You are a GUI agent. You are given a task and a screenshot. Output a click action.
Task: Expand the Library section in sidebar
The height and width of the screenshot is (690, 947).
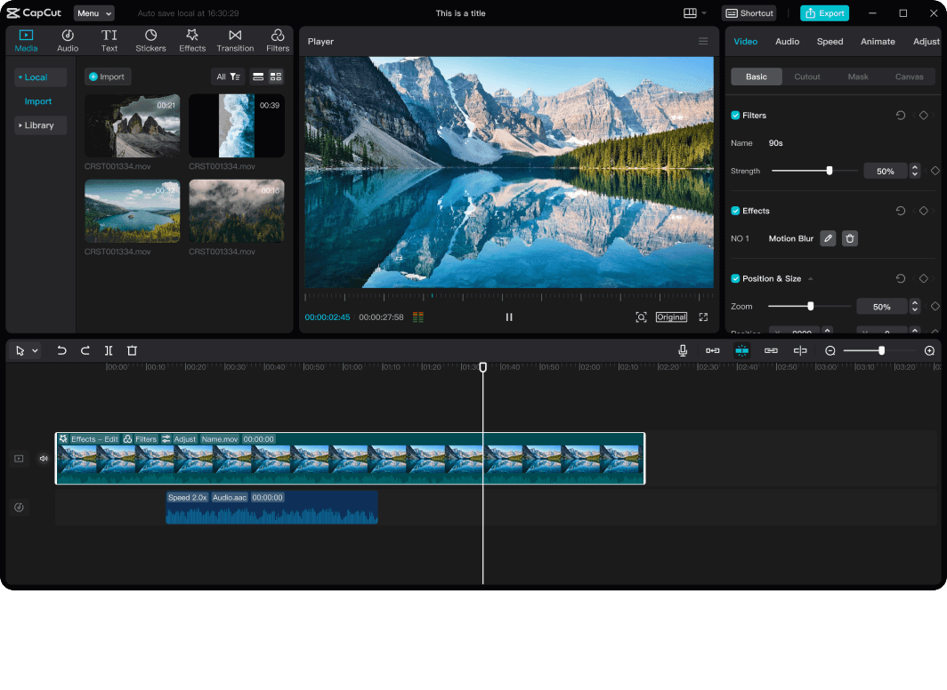click(39, 125)
